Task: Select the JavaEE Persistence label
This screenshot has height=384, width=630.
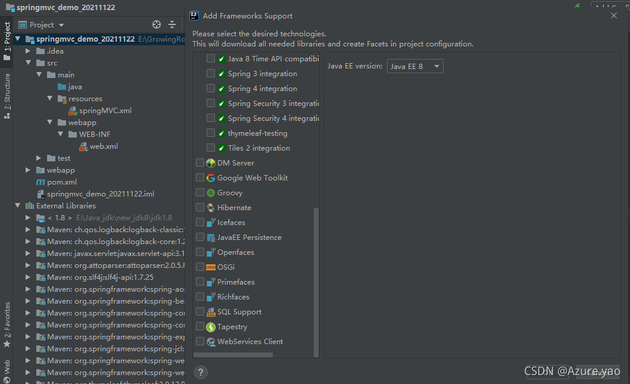Action: pyautogui.click(x=249, y=238)
